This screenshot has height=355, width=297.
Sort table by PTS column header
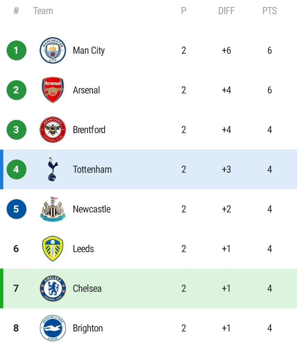[269, 11]
